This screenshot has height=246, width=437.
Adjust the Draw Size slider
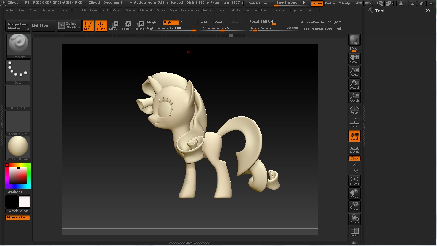(274, 29)
